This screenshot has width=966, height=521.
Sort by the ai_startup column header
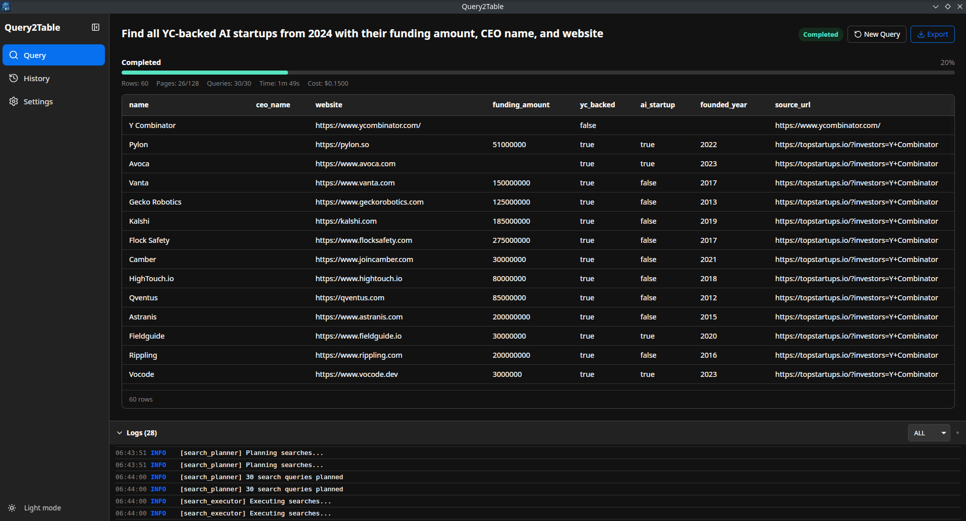coord(657,105)
